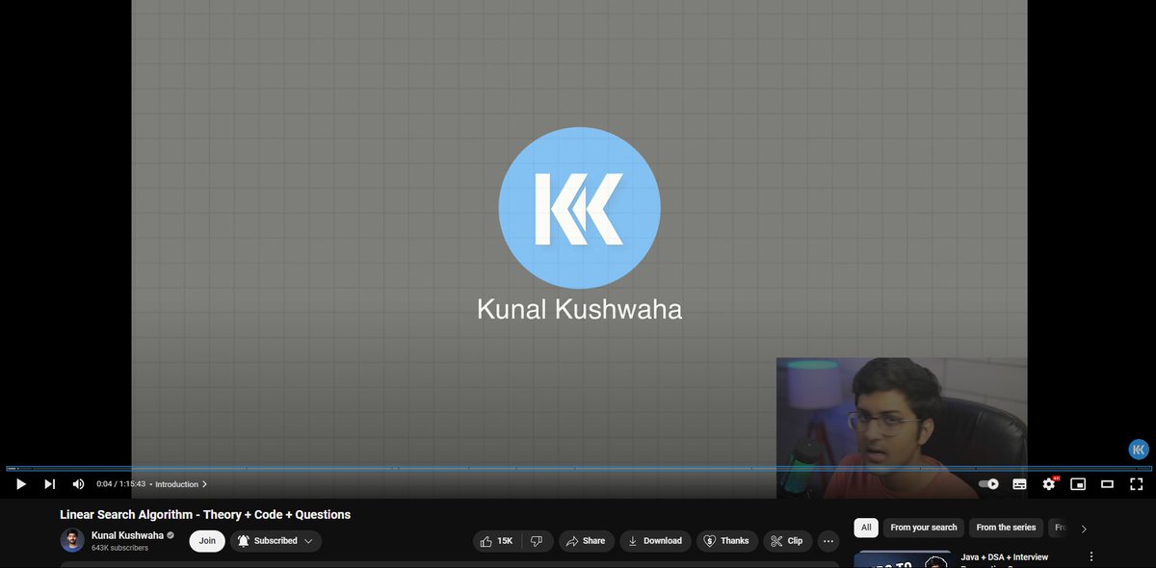1156x568 pixels.
Task: Click the 643K subscribers text
Action: (x=119, y=548)
